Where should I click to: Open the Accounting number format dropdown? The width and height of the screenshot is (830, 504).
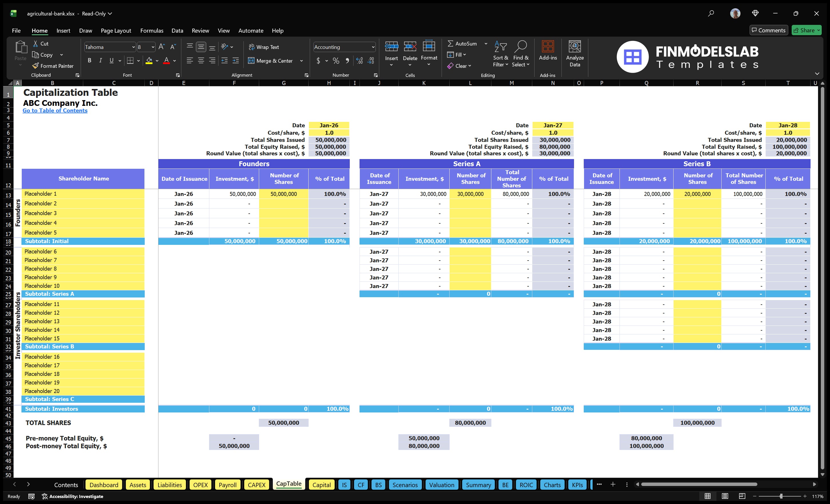[x=373, y=47]
